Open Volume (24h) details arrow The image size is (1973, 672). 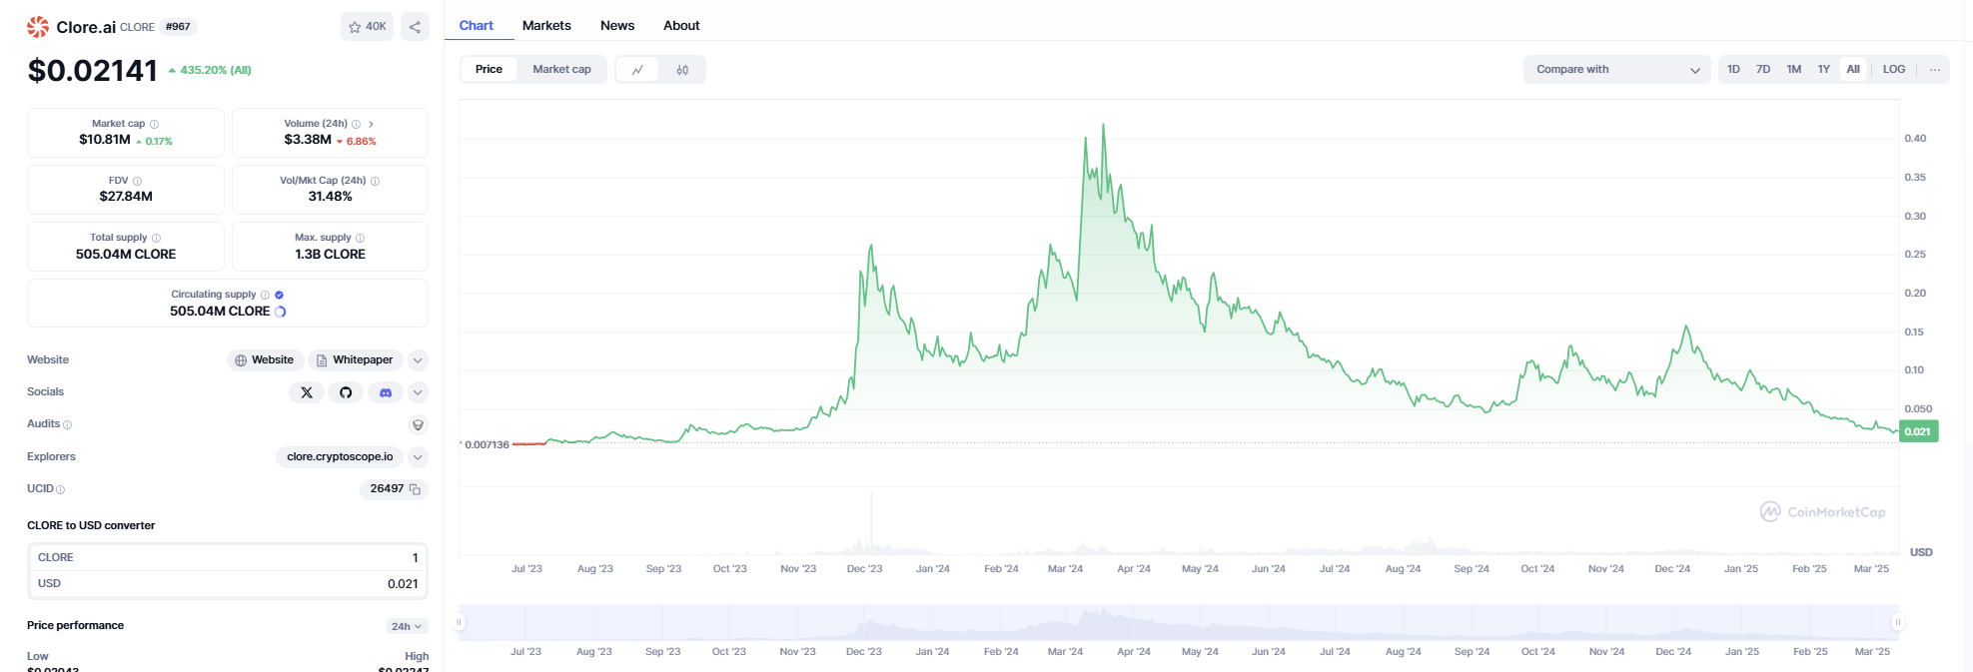coord(371,124)
